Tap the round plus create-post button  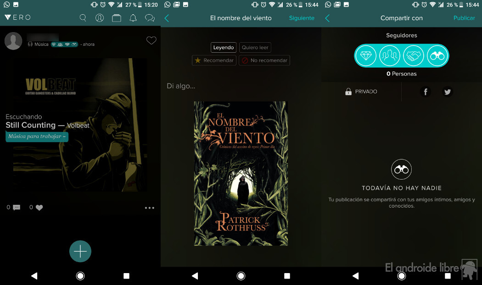point(80,251)
